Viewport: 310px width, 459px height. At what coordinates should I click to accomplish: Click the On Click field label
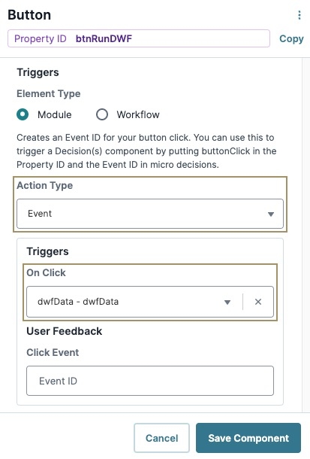tap(46, 273)
